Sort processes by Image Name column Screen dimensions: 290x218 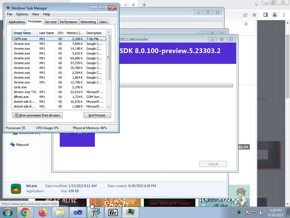click(x=25, y=33)
